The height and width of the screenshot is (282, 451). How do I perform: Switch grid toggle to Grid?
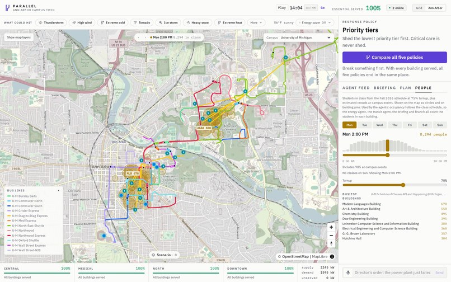pos(419,8)
